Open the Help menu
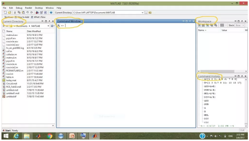Image resolution: width=249 pixels, height=141 pixels. (59, 8)
